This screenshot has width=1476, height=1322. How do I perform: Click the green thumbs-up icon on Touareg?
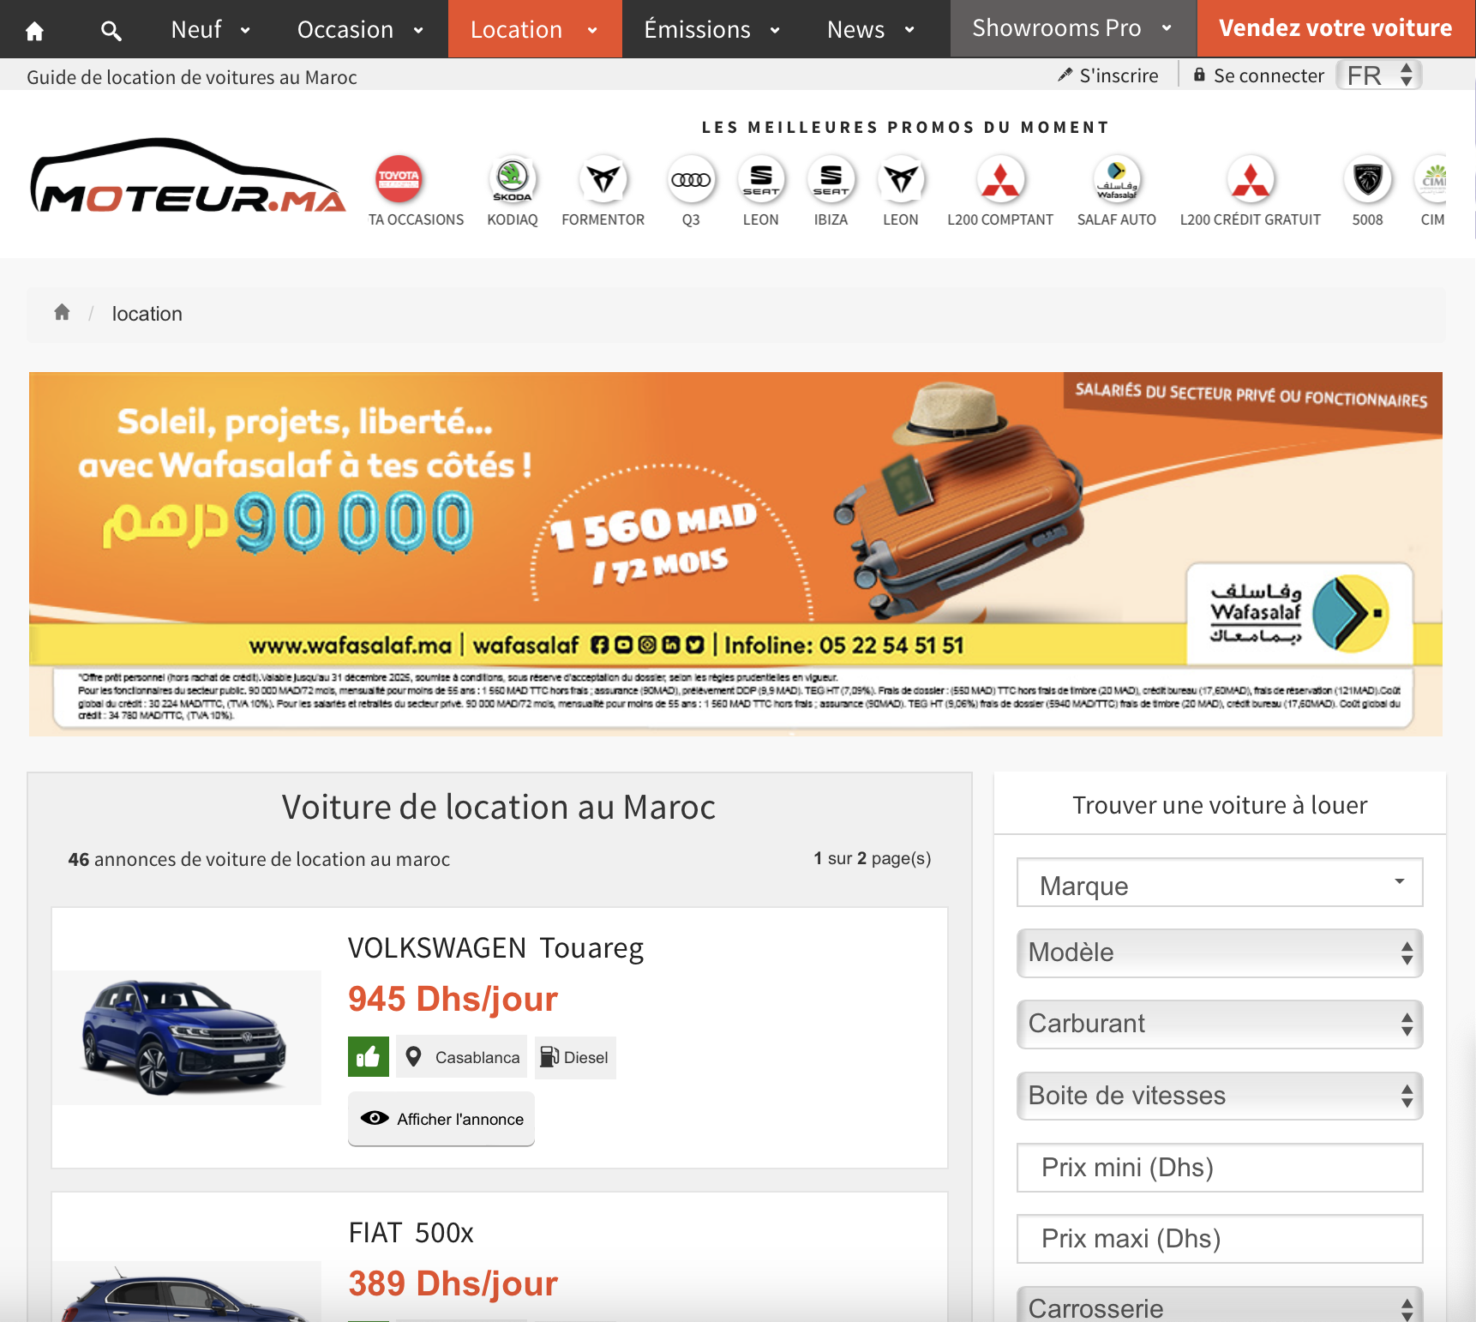(369, 1056)
